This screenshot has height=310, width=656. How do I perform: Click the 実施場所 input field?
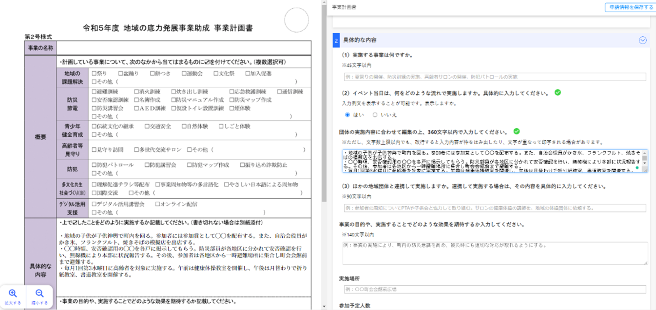click(495, 289)
